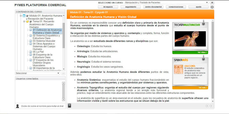The image size is (229, 114).
Task: Click the page icon beside 04 Otros Aparatos
Action: pyautogui.click(x=30, y=44)
